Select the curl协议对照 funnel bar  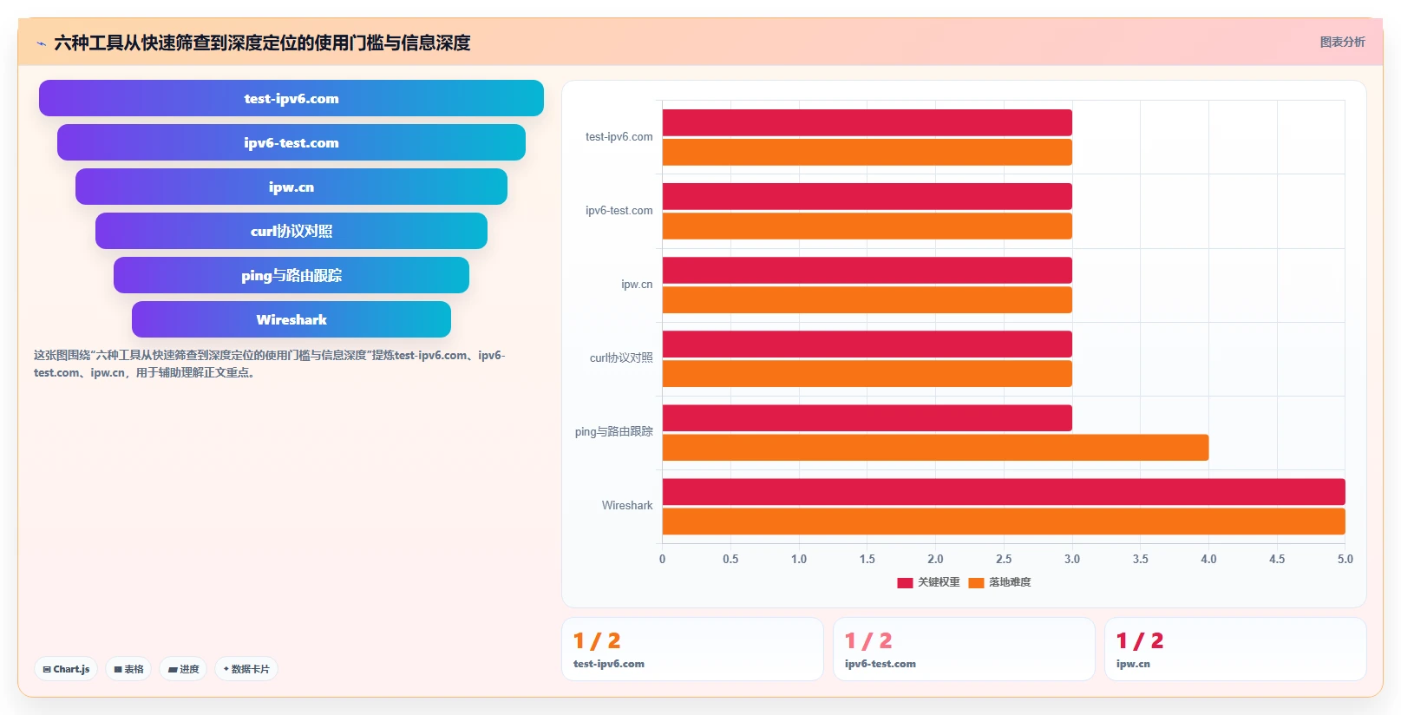(x=291, y=231)
